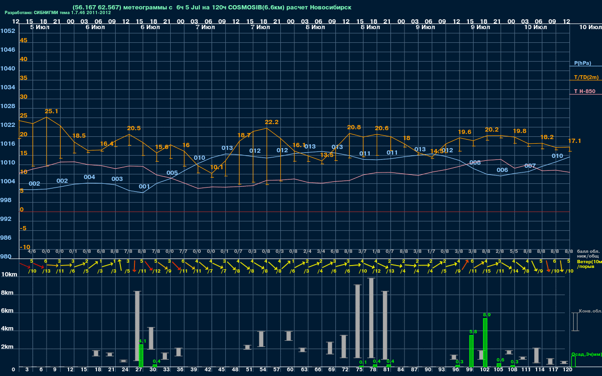Click the 10km height axis label

pyautogui.click(x=10, y=274)
